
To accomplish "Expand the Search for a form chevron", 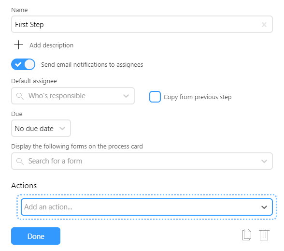I will coord(264,161).
